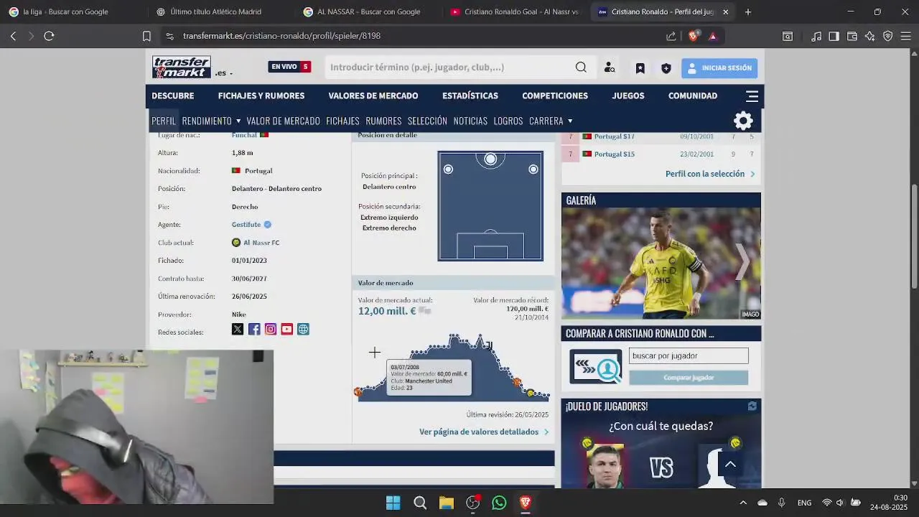This screenshot has width=919, height=517.
Task: Open the Al Nassr FC club link
Action: [261, 243]
